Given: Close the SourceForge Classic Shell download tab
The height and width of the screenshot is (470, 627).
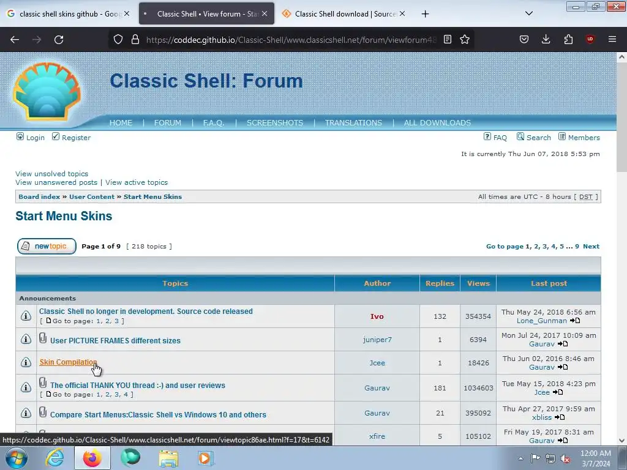Looking at the screenshot, I should click(x=402, y=13).
